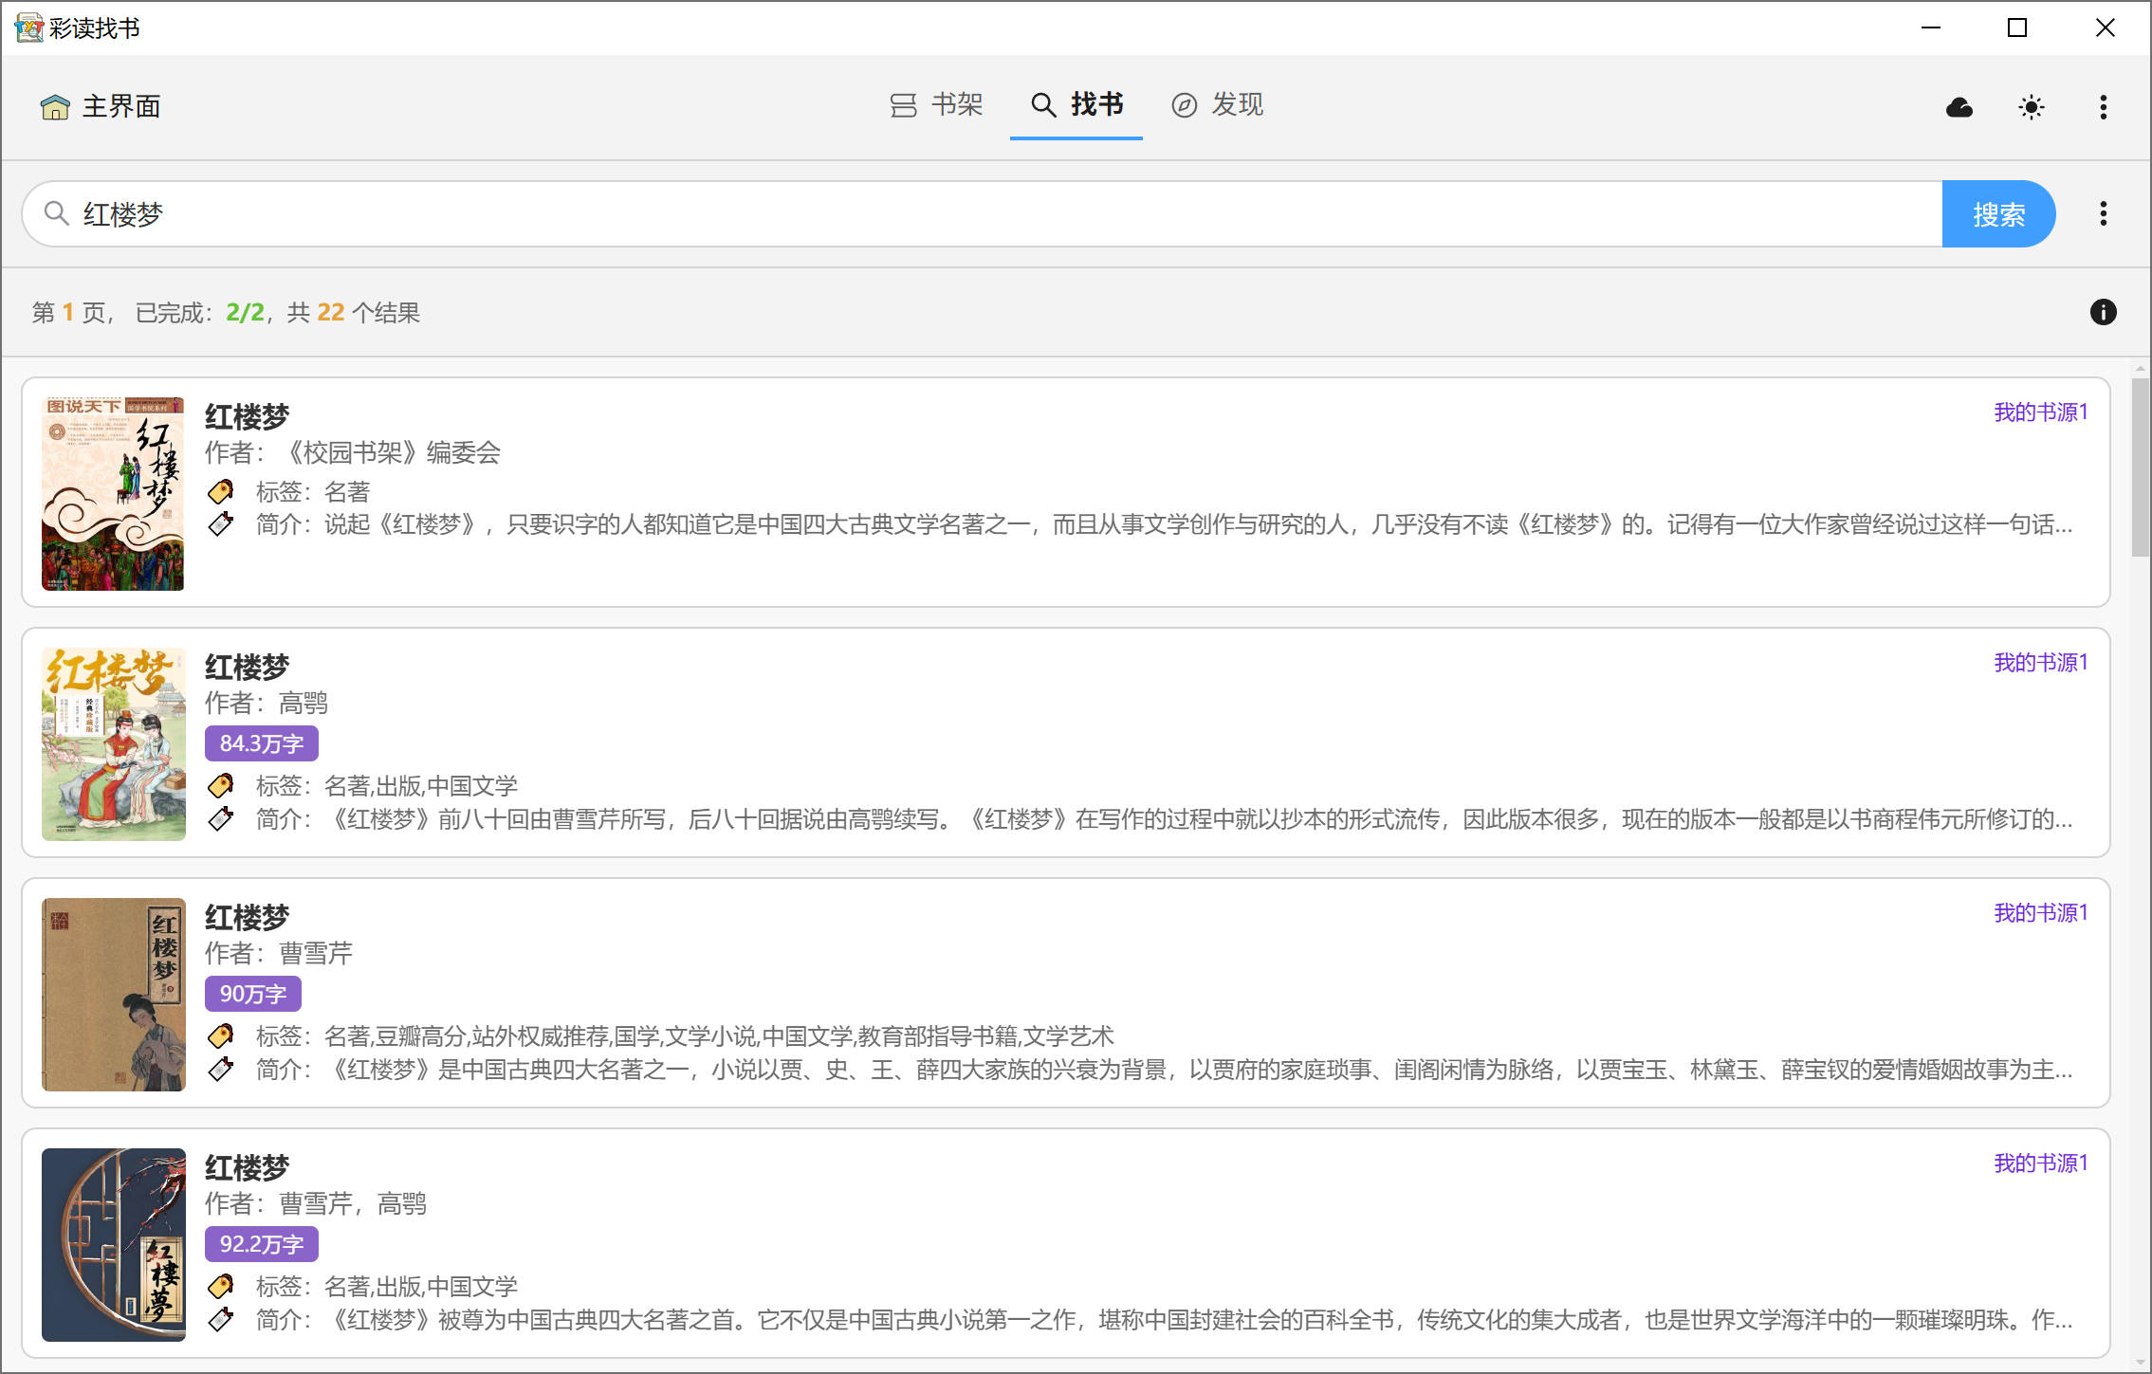
Task: Open search options three-dot menu
Action: click(2104, 213)
